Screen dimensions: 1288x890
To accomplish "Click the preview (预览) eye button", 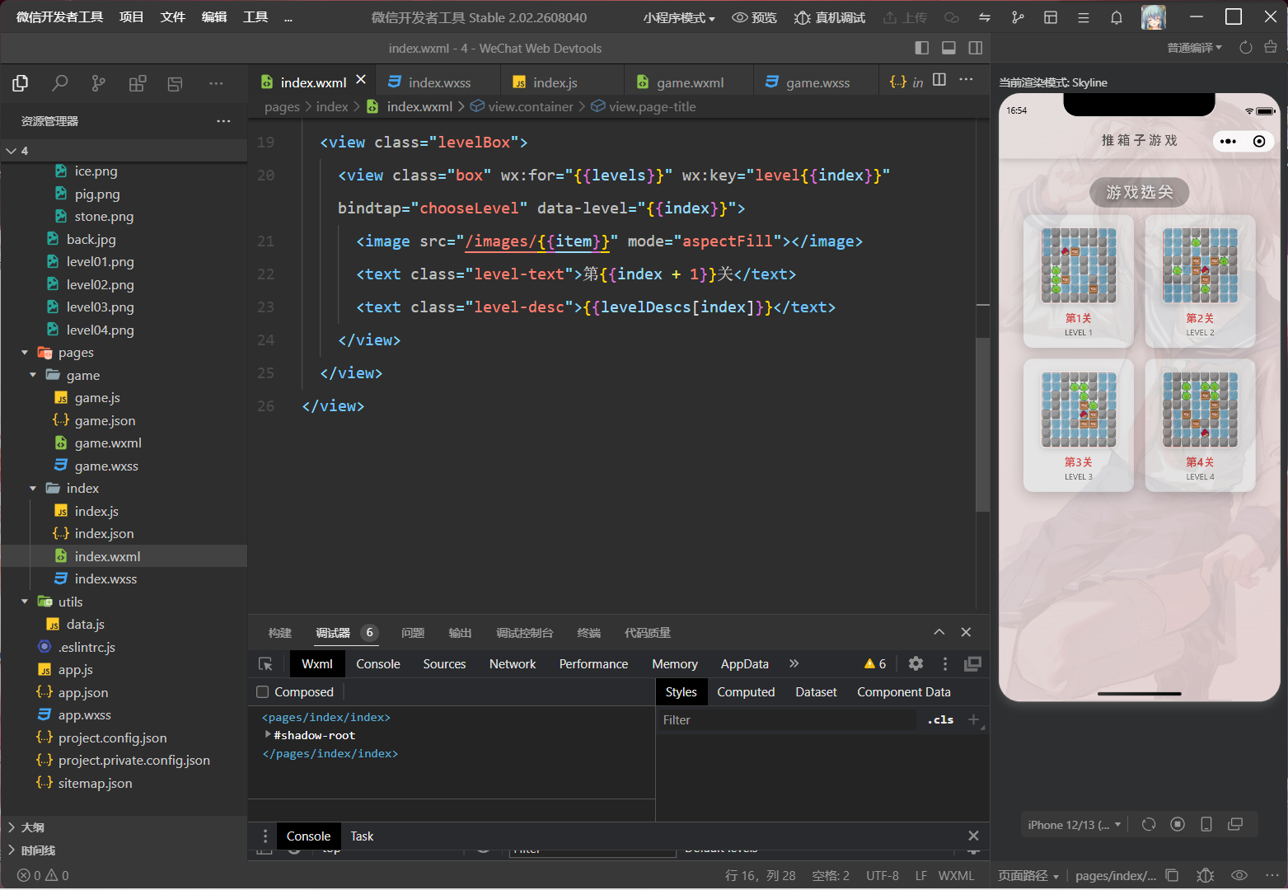I will pos(754,17).
